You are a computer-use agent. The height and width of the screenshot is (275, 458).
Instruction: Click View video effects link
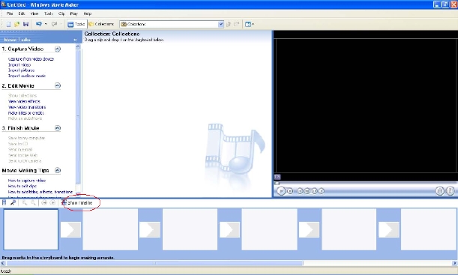24,102
